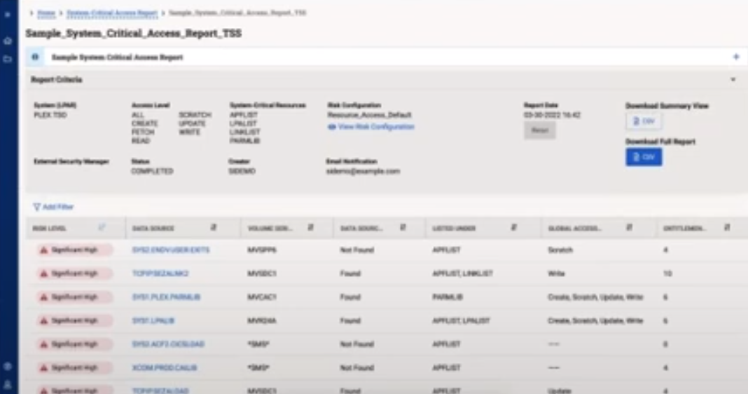Select the APFLIST, LINKLIST cell

coord(462,273)
